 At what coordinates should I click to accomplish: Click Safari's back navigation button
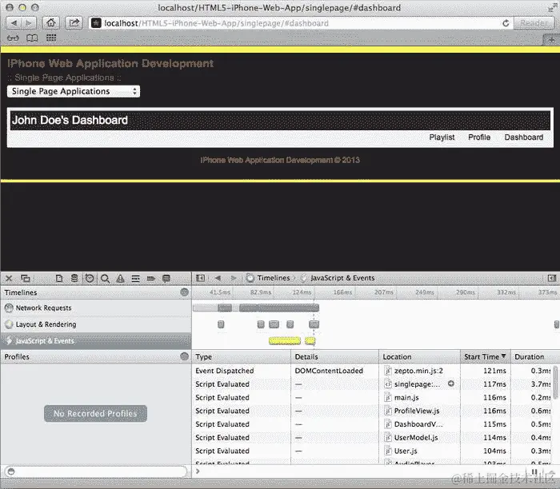[x=14, y=23]
